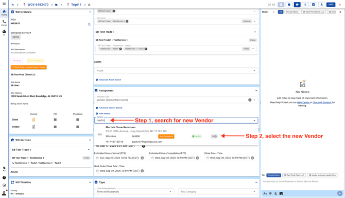This screenshot has height=198, width=345.
Task: Select SB smoke test prod vendor as To recipient
Action: [x=322, y=175]
